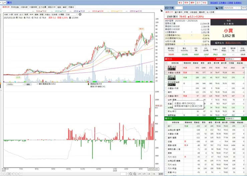This screenshot has width=247, height=176.
Task: Click the 個股 button above lower chart
Action: pos(28,84)
